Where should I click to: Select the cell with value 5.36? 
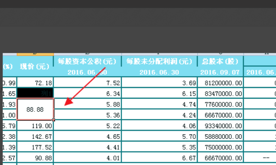tap(87, 115)
